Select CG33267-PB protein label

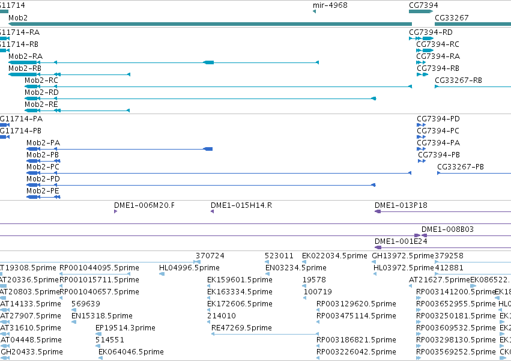coord(461,167)
